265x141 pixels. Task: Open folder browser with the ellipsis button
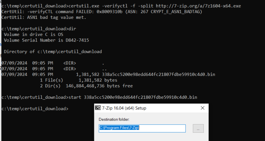[x=198, y=128]
